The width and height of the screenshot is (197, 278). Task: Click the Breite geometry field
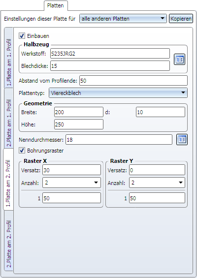pyautogui.click(x=79, y=112)
